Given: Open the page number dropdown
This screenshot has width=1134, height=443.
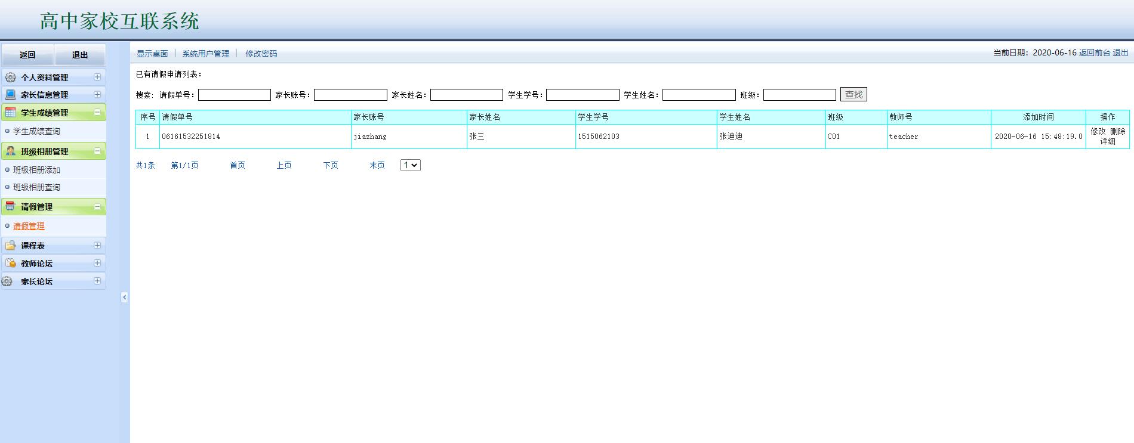Looking at the screenshot, I should (x=411, y=165).
